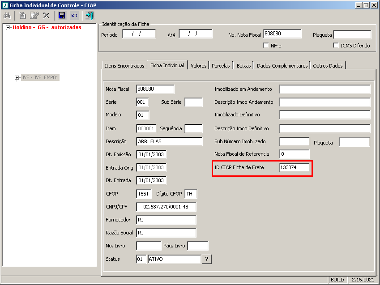Click the delete X toolbar icon
Image resolution: width=380 pixels, height=285 pixels.
point(46,16)
